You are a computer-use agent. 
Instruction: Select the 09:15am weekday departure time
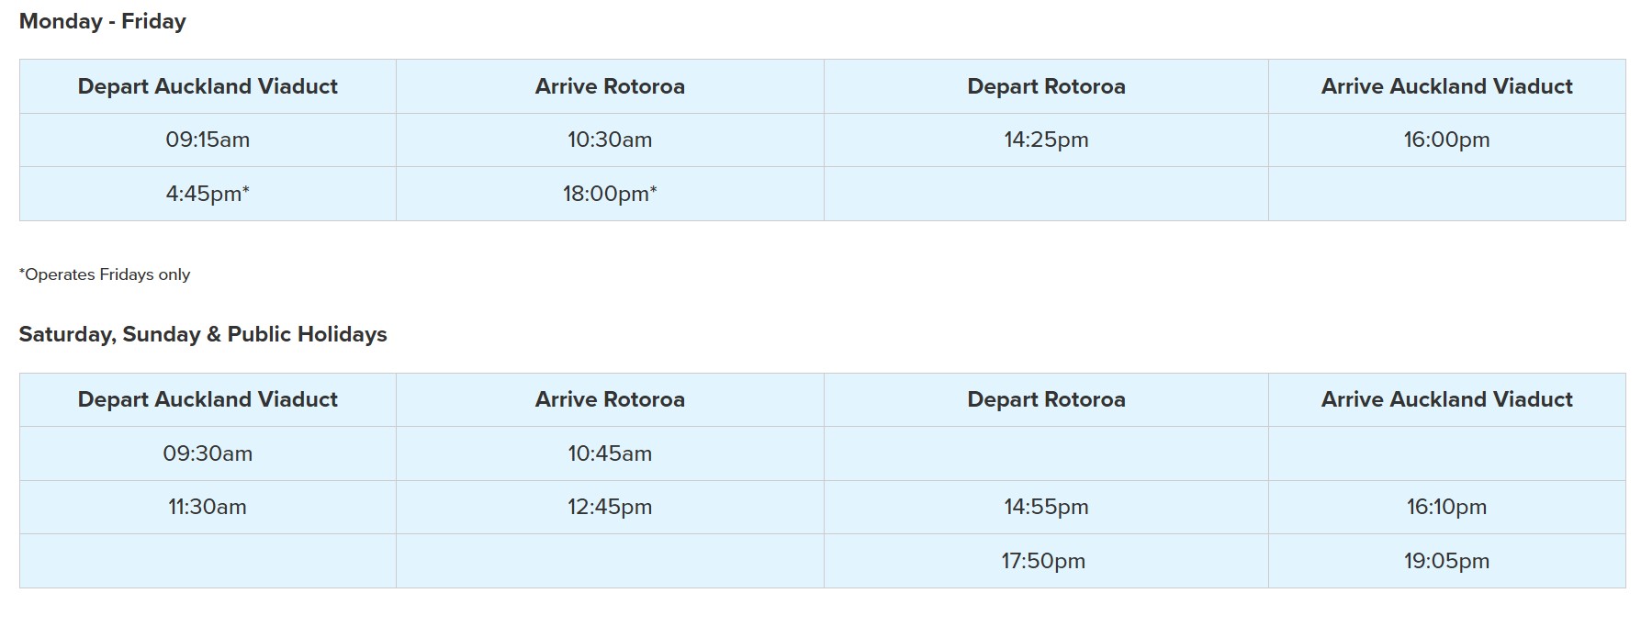tap(208, 140)
